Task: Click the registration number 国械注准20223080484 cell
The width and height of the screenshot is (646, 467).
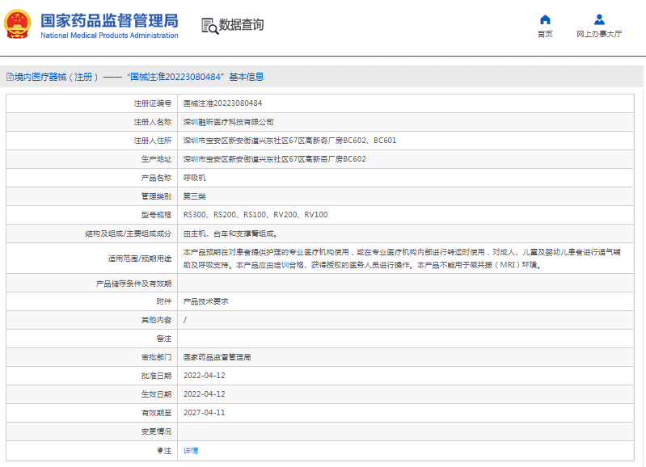Action: [x=222, y=103]
